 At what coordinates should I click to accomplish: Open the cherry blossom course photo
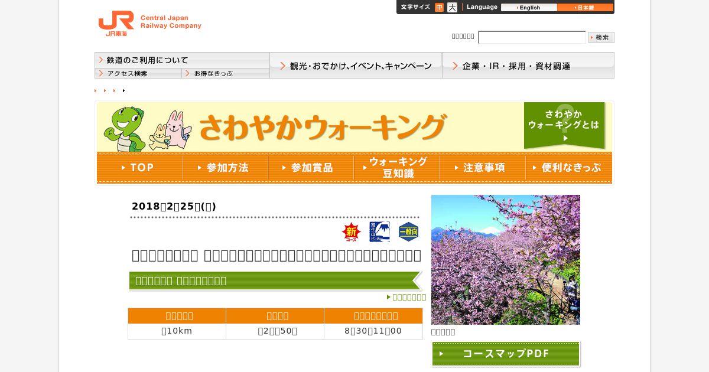[506, 260]
